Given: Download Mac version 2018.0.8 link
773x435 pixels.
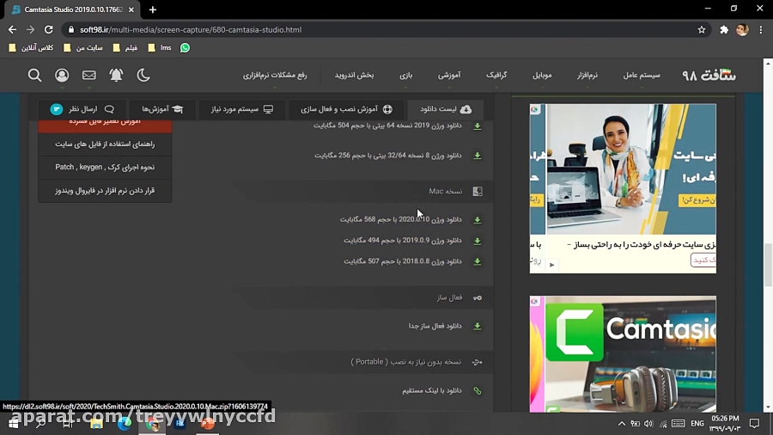Looking at the screenshot, I should pos(403,261).
